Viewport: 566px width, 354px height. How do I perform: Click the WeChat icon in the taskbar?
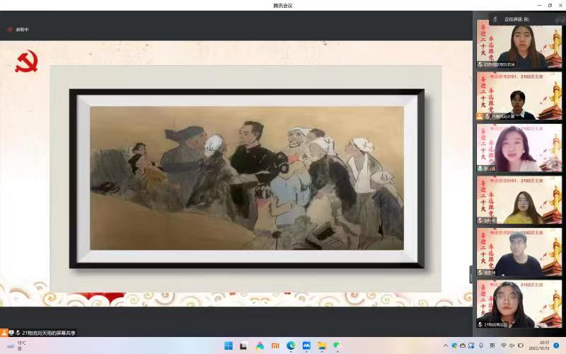tap(337, 346)
